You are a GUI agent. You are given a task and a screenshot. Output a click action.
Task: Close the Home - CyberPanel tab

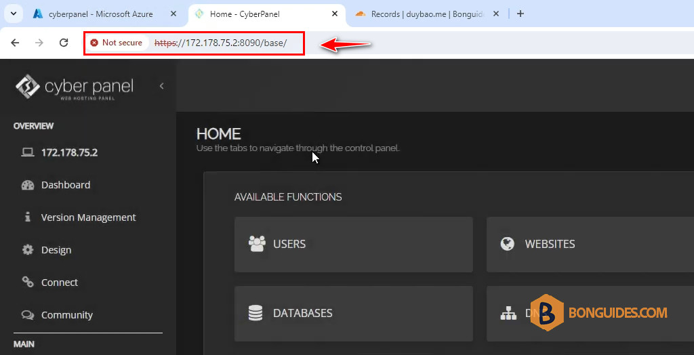pos(335,14)
